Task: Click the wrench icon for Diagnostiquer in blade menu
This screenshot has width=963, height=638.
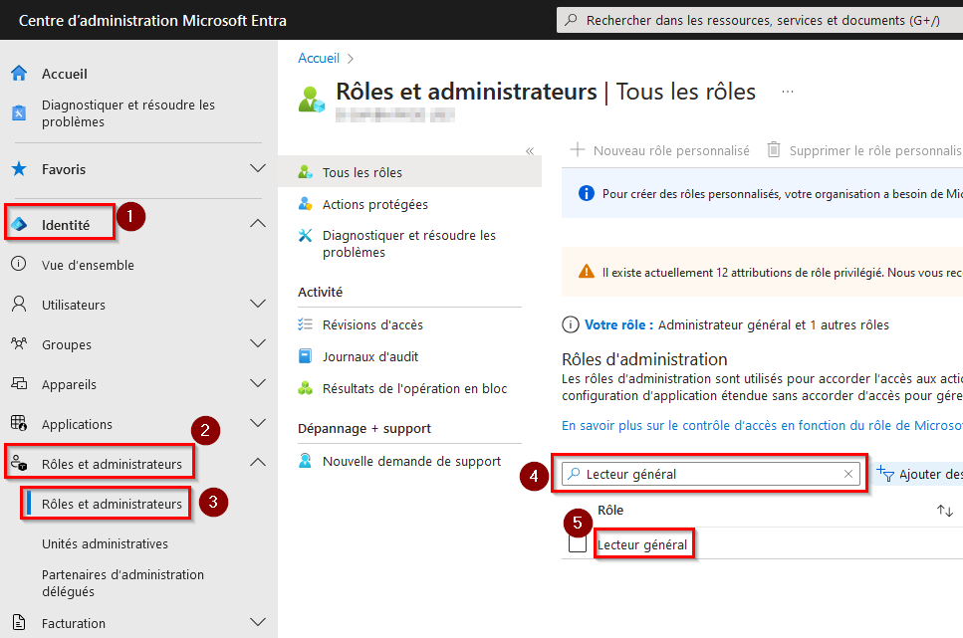Action: click(306, 235)
